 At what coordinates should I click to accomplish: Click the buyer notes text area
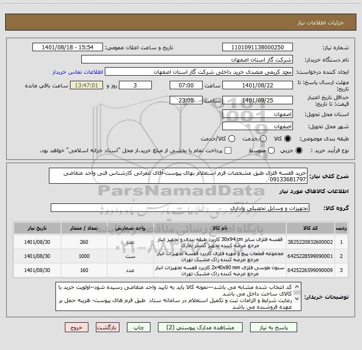click(178, 296)
